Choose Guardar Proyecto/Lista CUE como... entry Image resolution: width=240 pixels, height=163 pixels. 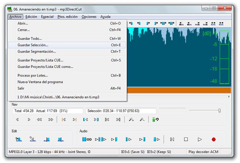pos(67,67)
